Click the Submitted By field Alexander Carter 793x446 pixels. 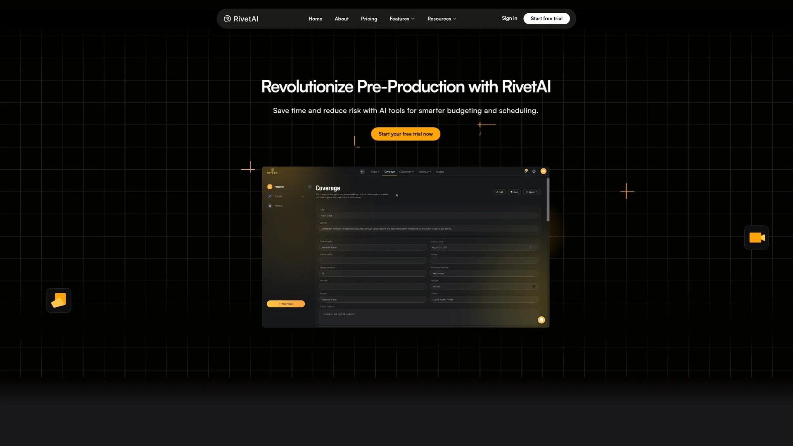373,247
